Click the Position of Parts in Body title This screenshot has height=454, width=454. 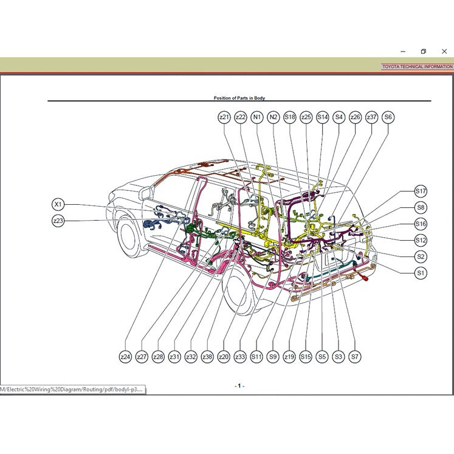pos(239,98)
